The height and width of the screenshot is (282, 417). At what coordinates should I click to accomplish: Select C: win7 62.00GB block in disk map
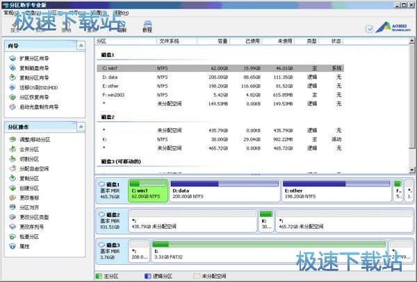point(148,191)
